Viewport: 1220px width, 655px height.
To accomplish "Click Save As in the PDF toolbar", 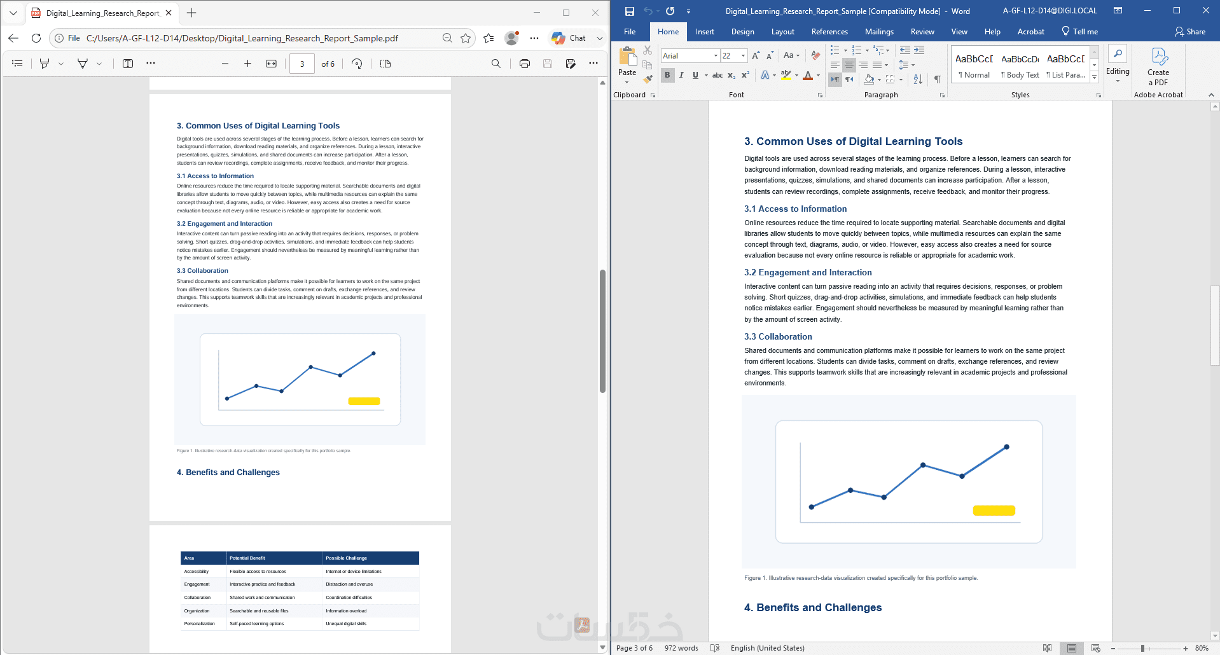I will point(571,64).
